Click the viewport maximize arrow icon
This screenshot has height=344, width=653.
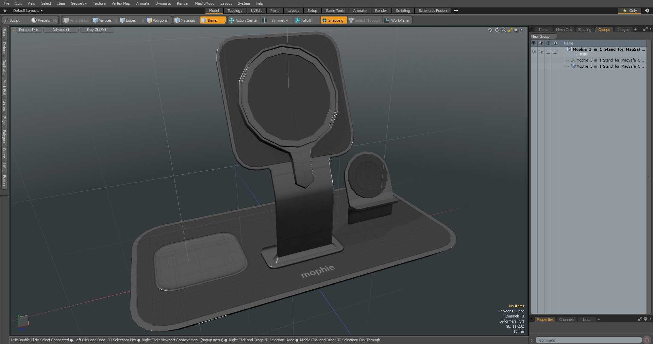pos(510,30)
